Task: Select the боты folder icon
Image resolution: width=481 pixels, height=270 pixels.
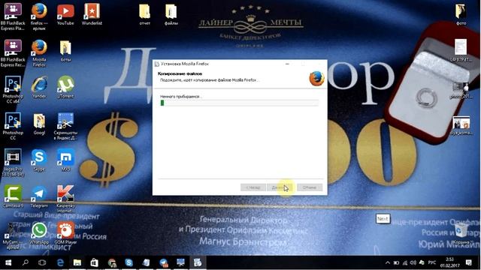Action: [65, 51]
